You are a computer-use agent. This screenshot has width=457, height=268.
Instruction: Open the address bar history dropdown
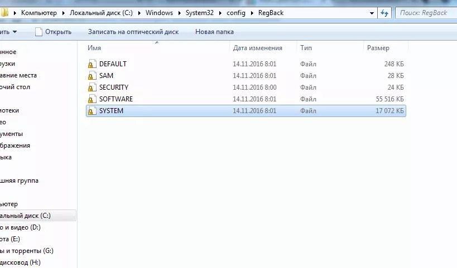(372, 13)
